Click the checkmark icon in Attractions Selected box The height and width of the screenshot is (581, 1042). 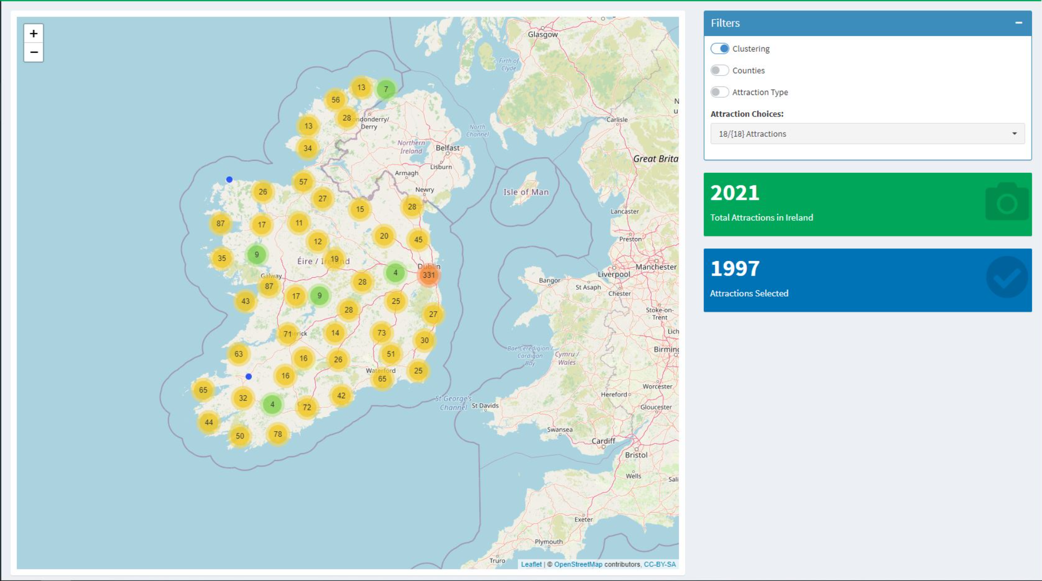click(1006, 278)
